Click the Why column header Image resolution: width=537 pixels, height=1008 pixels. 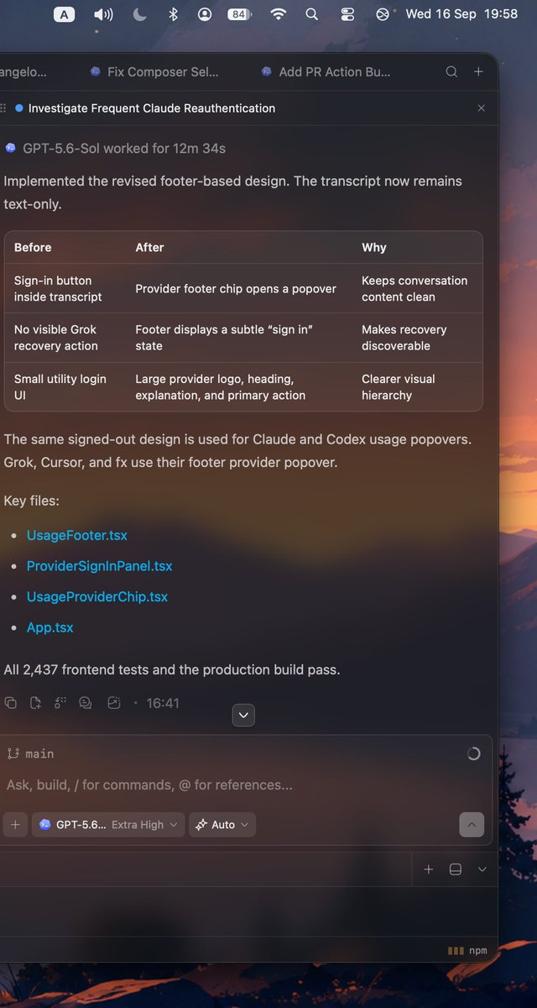pyautogui.click(x=374, y=247)
